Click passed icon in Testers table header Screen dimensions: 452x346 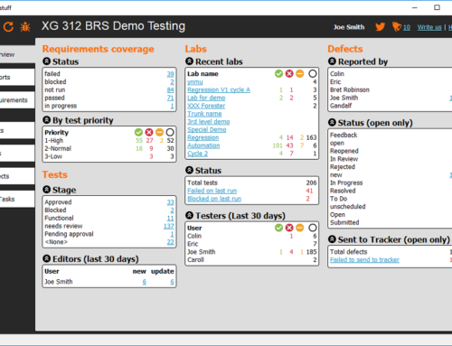pos(278,228)
